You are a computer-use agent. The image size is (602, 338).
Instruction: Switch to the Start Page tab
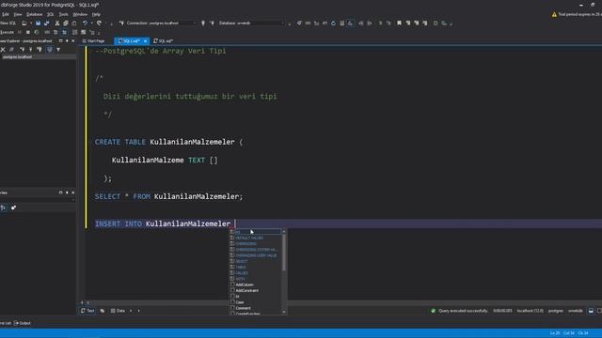[94, 41]
